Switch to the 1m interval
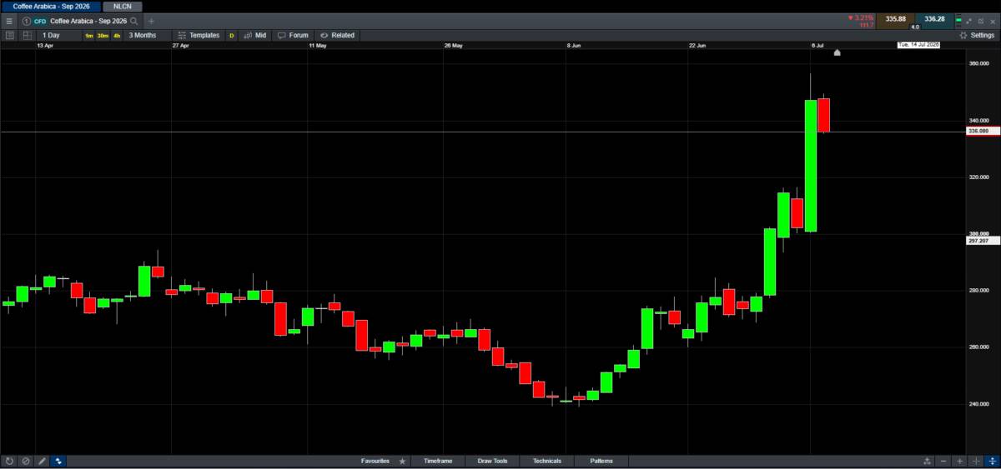The width and height of the screenshot is (1001, 469). (x=89, y=36)
